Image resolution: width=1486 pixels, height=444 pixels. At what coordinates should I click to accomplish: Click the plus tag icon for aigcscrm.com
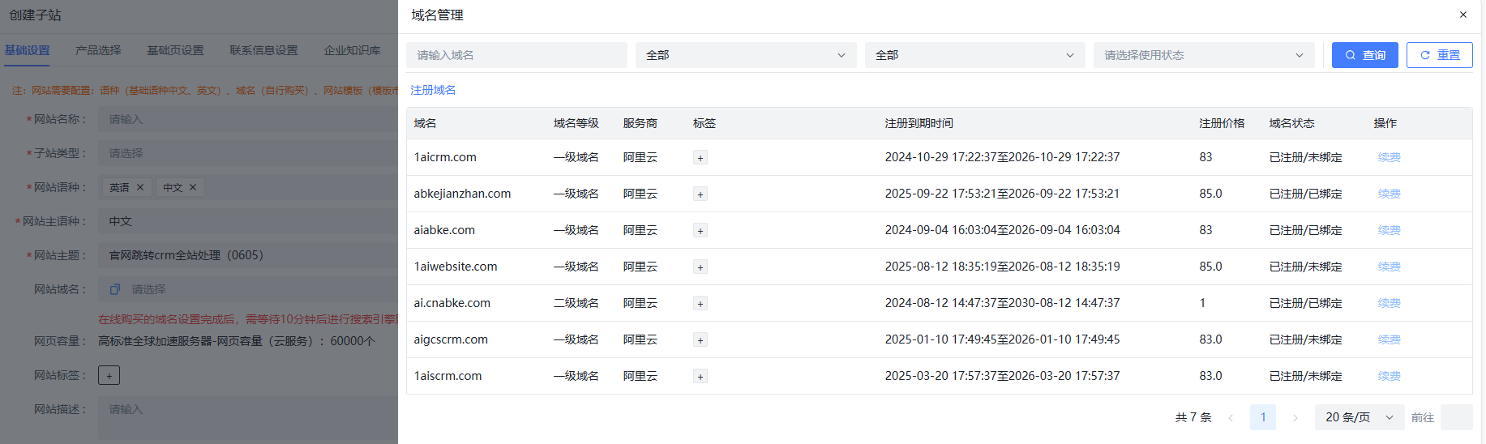700,340
